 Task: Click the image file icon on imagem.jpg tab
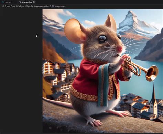(20, 2)
